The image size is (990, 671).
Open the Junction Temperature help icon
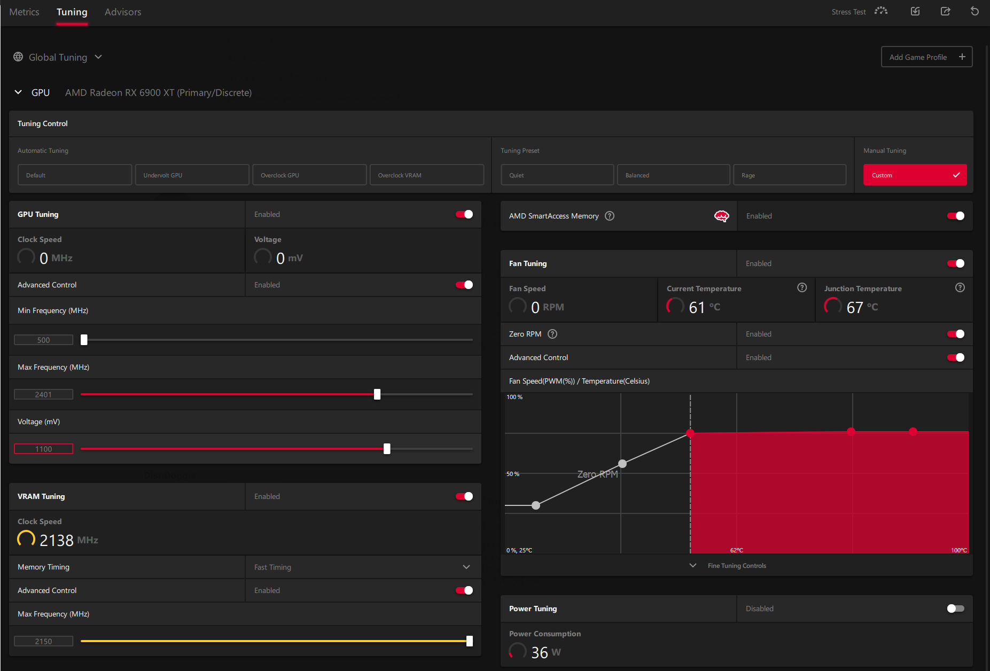960,287
